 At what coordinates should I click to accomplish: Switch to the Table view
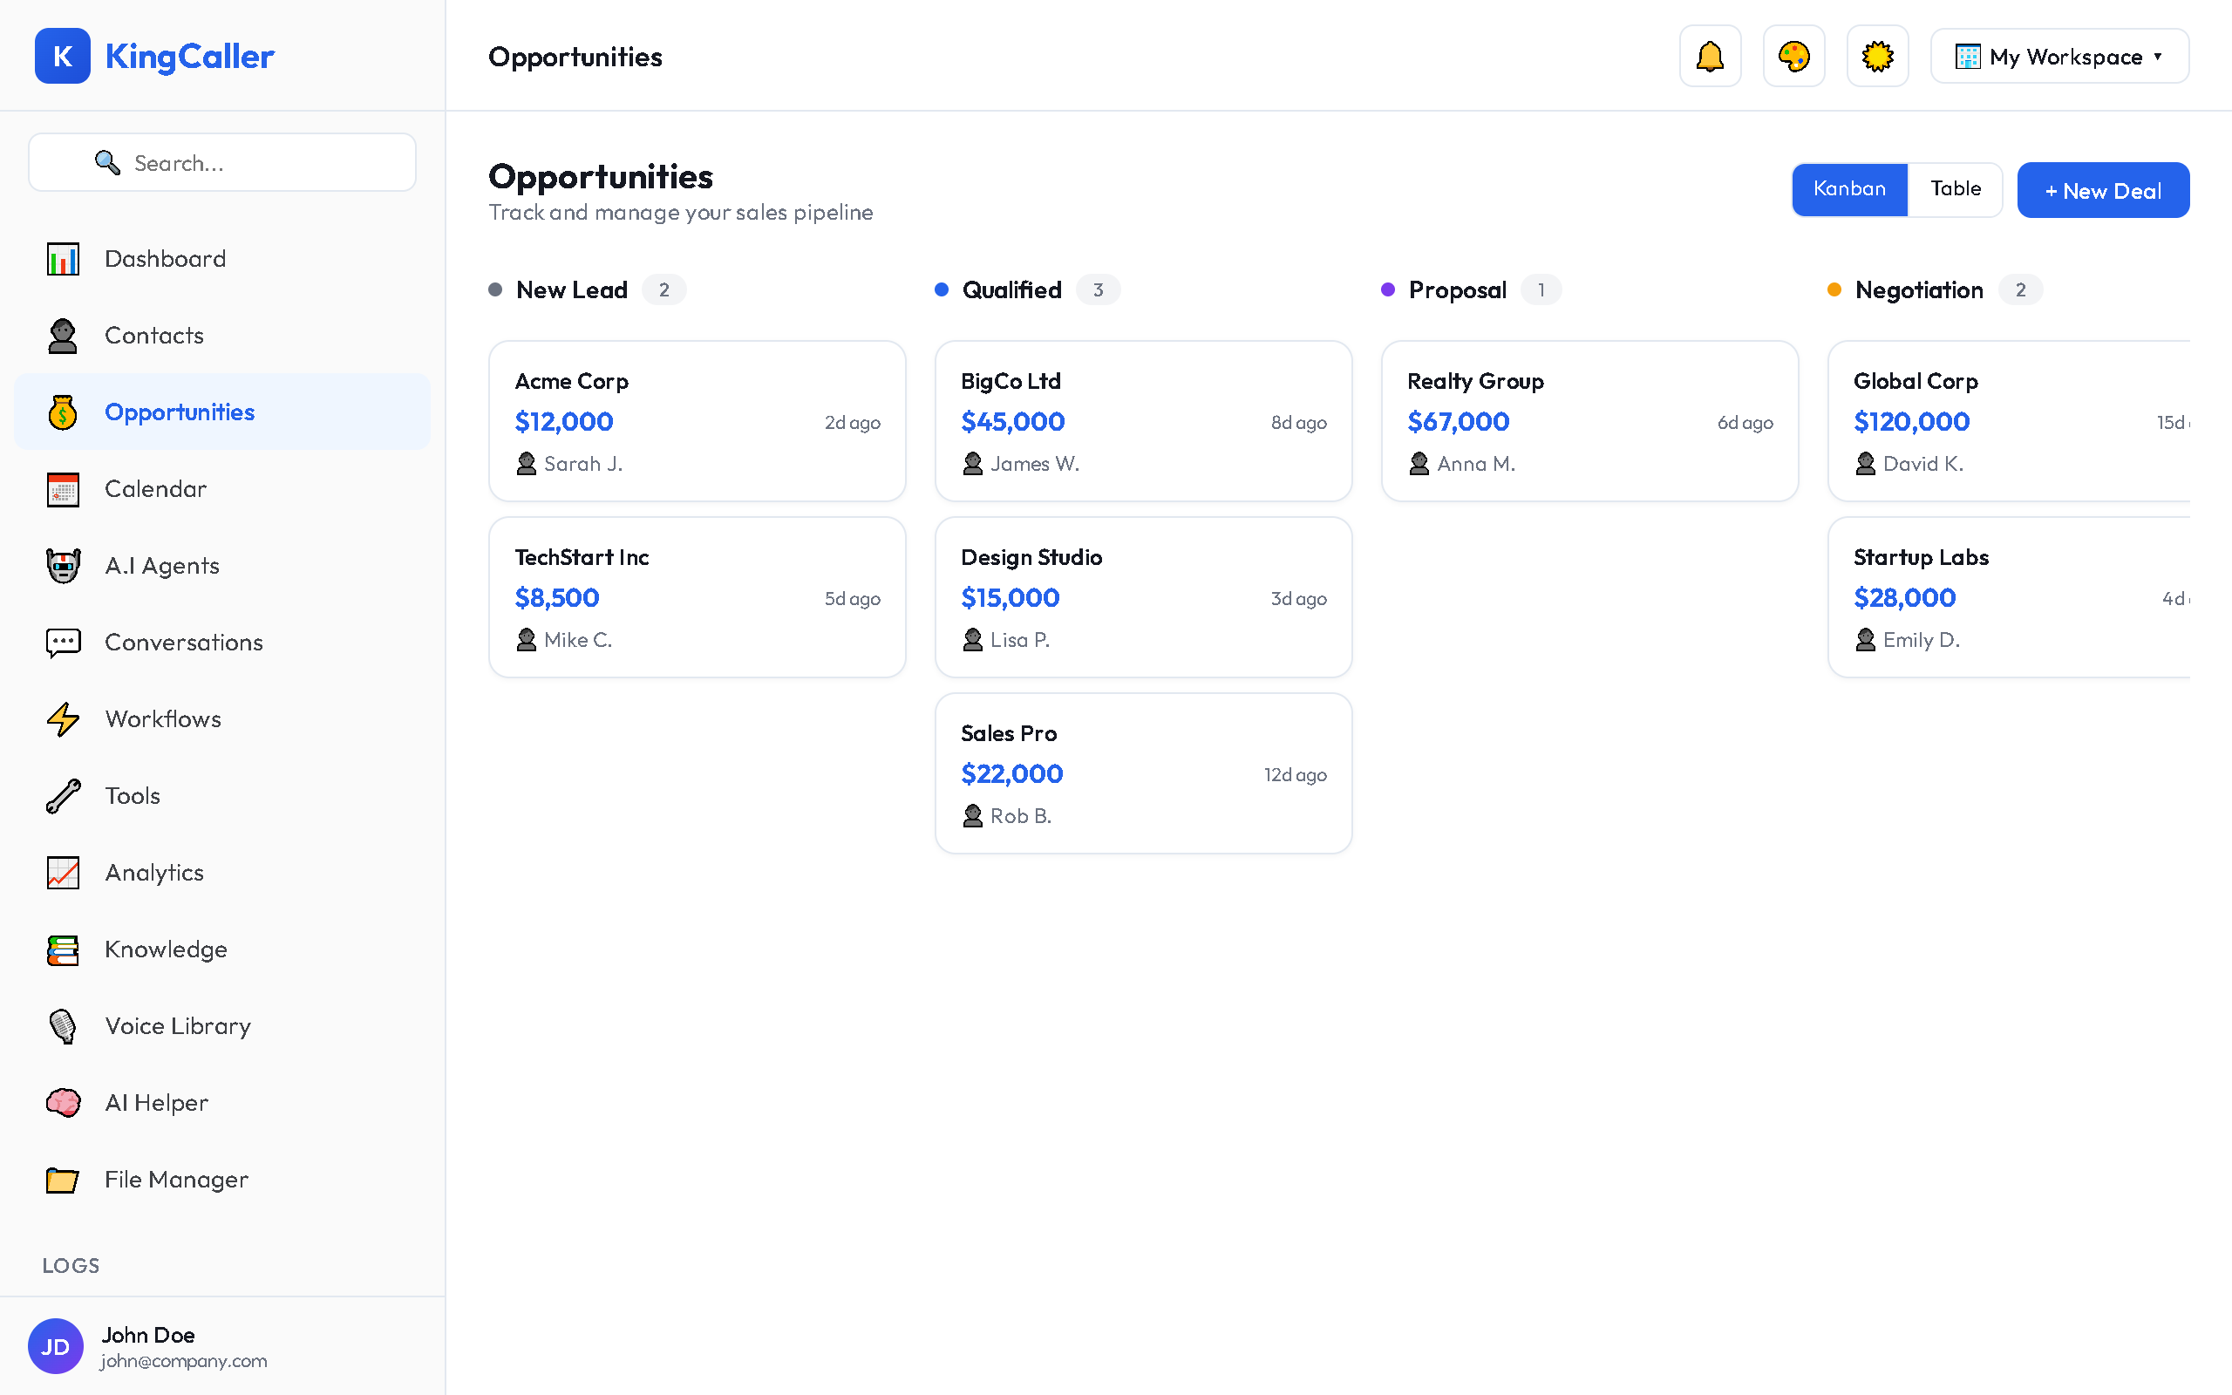[1956, 189]
